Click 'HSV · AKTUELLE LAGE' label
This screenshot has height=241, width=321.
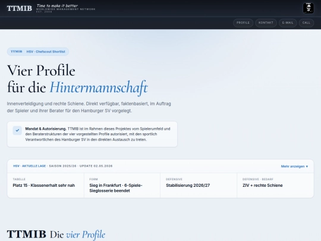tap(30, 166)
